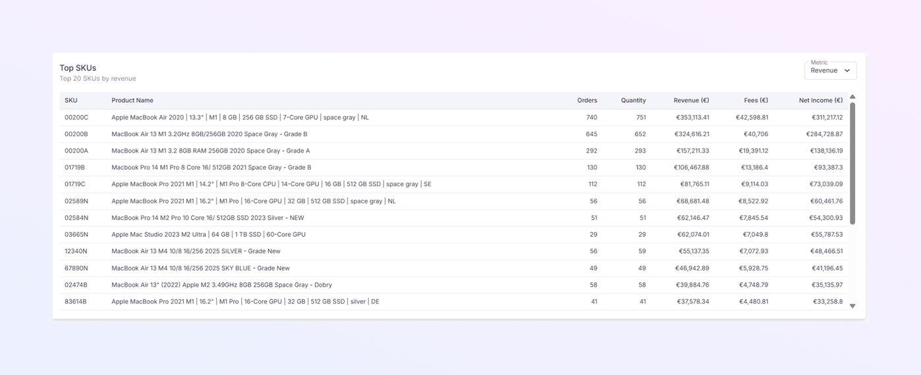Select SKU 83614B cell
Image resolution: width=921 pixels, height=375 pixels.
pos(76,302)
